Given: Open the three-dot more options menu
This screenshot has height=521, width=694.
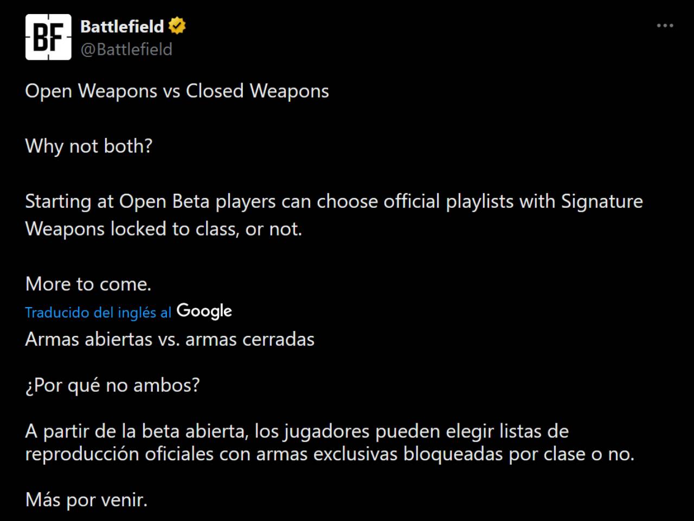Looking at the screenshot, I should click(665, 26).
